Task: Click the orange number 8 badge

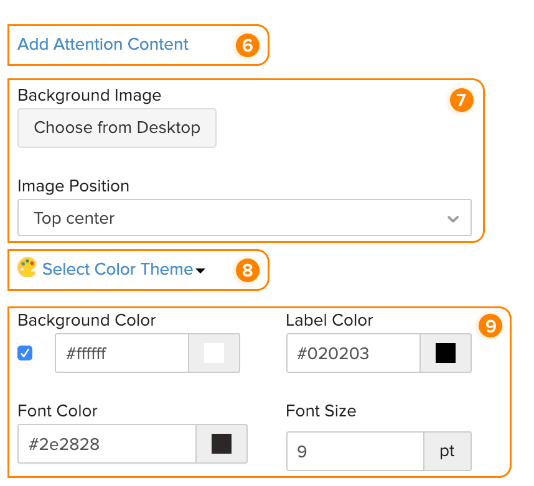Action: coord(247,270)
